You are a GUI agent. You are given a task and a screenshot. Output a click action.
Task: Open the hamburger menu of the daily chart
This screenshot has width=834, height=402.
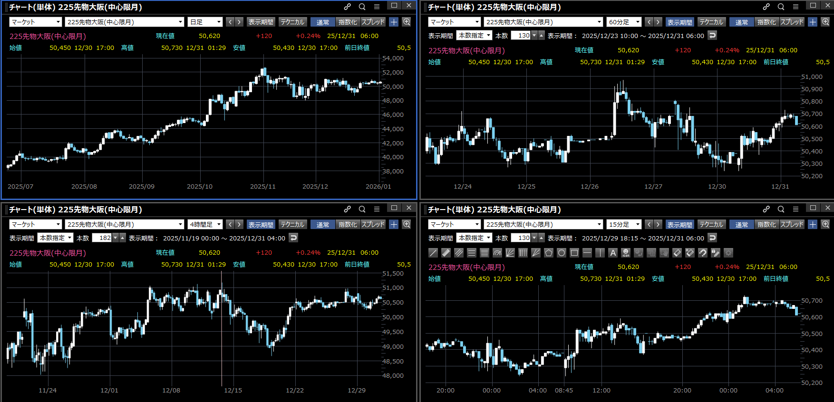click(x=377, y=7)
